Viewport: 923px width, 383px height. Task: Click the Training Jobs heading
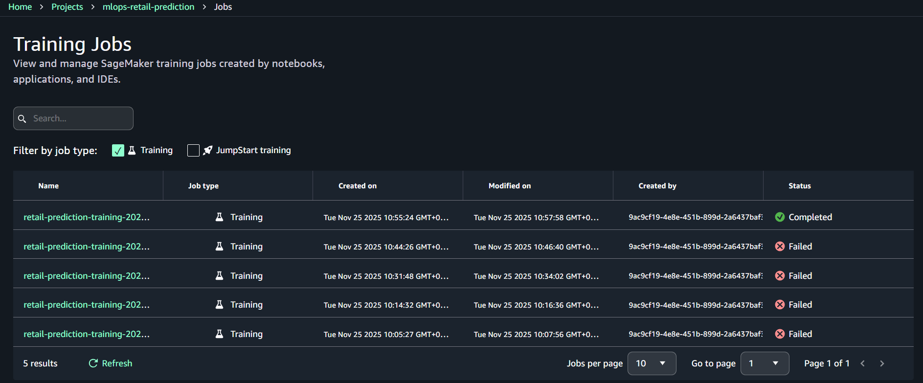[72, 45]
